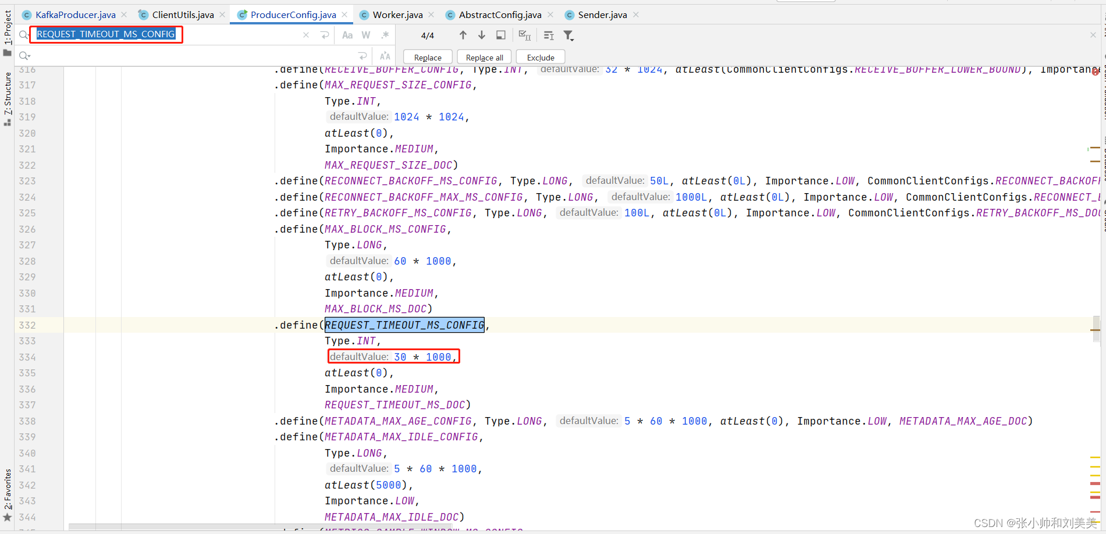Viewport: 1106px width, 534px height.
Task: Switch to the ClientUtils.java tab
Action: (183, 15)
